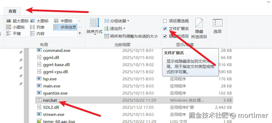Switch to 列表 layout
Viewport: 272px width, 123px height.
coord(37,27)
